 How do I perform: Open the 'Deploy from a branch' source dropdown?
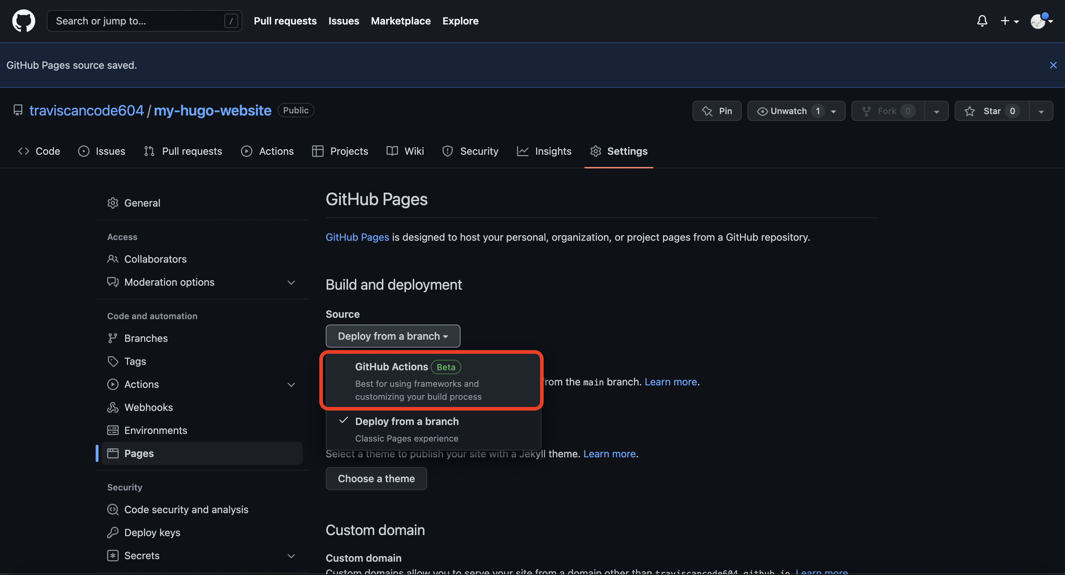tap(393, 336)
